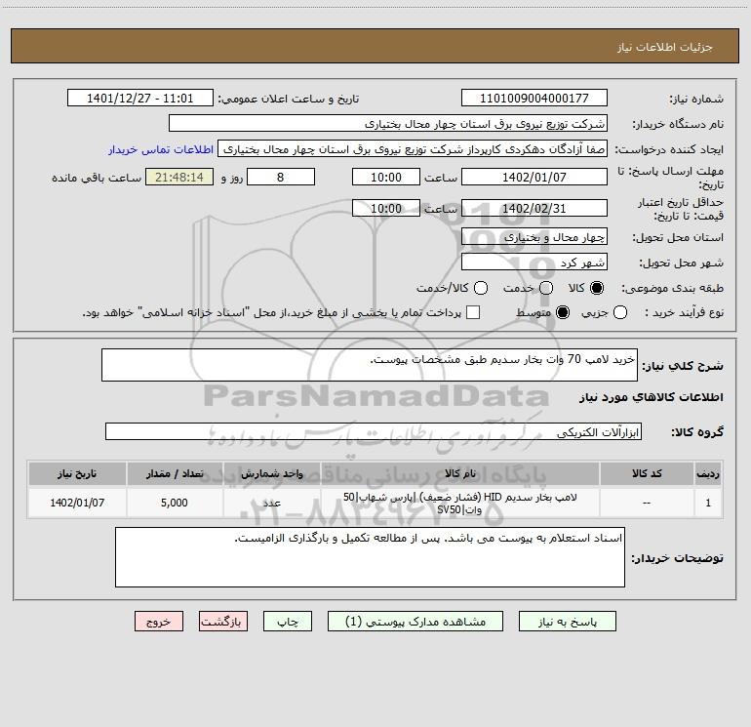Viewport: 751px width, 727px height.
Task: Click announcement date field 1401/12/27 - 11:01
Action: click(139, 98)
